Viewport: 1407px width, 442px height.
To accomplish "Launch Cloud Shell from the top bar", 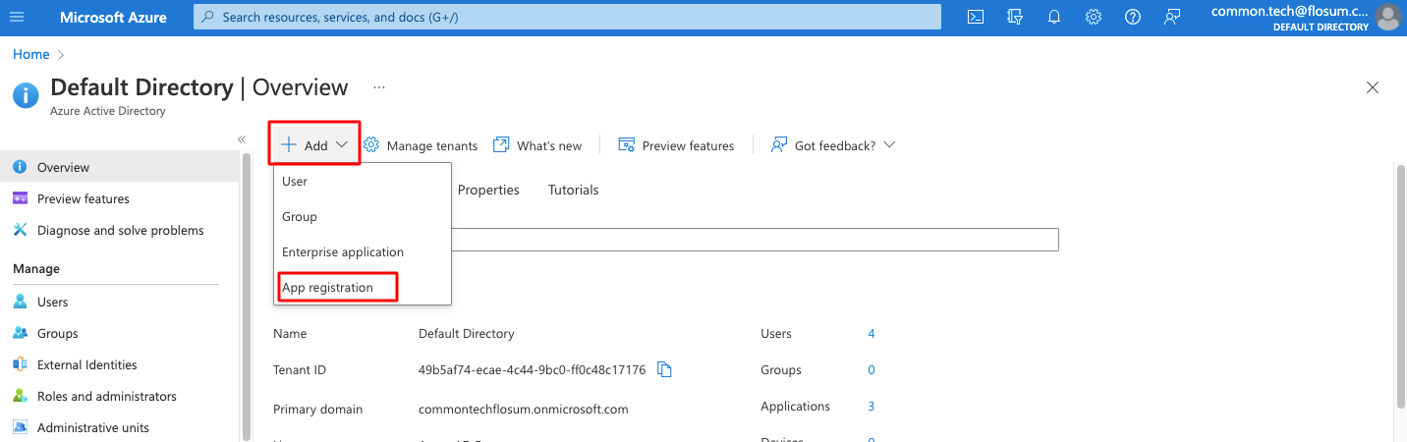I will click(976, 17).
